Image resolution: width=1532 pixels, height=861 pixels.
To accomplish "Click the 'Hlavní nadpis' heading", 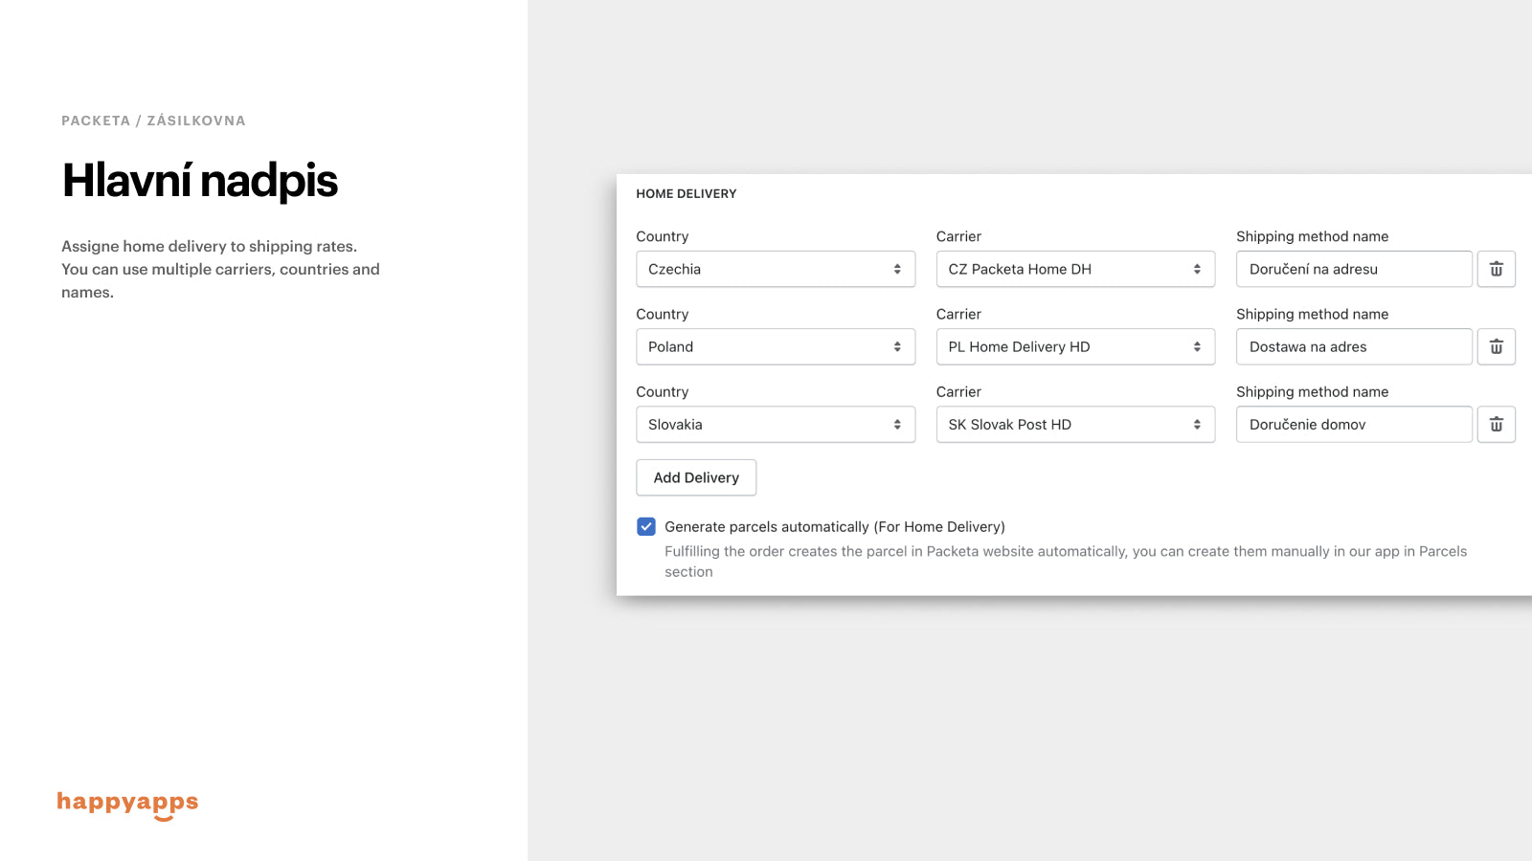I will (200, 180).
